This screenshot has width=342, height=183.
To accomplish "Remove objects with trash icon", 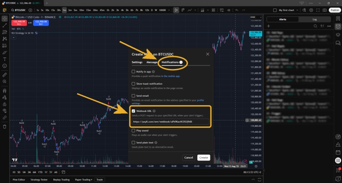I will pos(5,126).
